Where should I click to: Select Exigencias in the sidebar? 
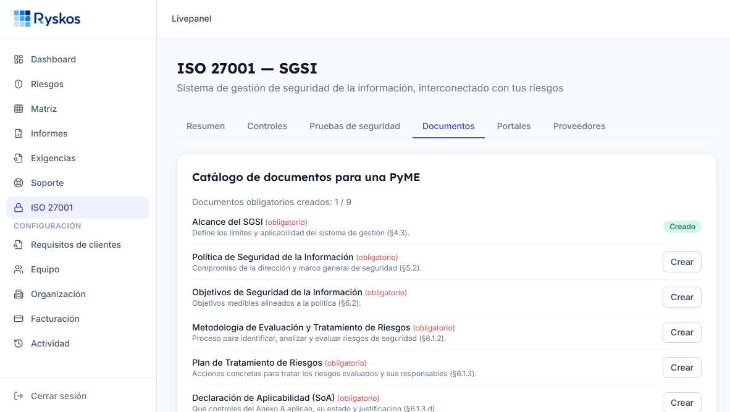(77, 158)
